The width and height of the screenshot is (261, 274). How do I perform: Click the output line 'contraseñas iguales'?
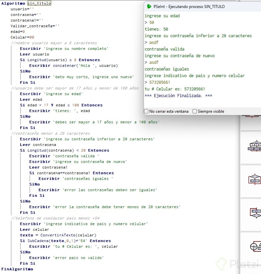point(167,69)
